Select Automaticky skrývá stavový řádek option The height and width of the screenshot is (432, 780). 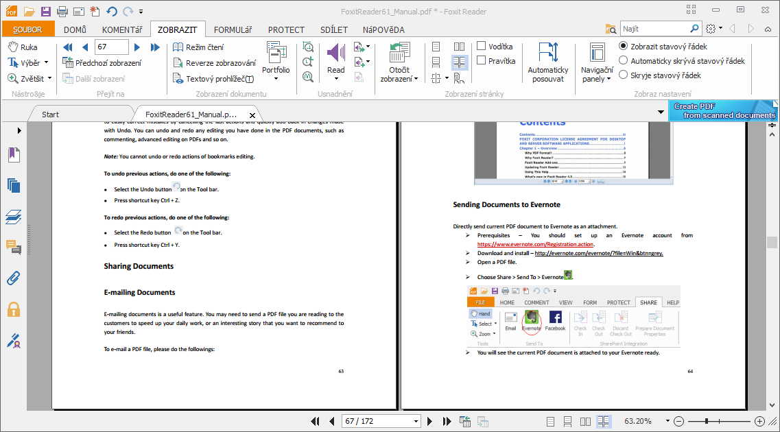coord(623,60)
